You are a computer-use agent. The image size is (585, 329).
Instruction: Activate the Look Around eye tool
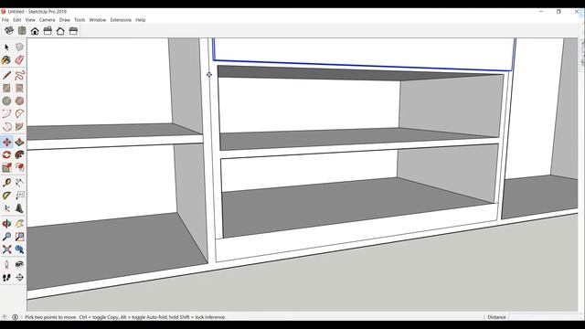(19, 264)
